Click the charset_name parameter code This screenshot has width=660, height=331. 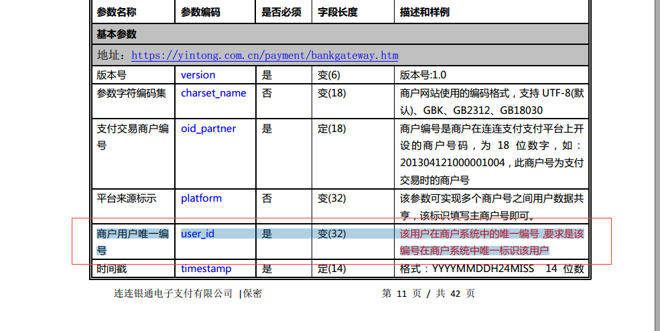pos(213,93)
